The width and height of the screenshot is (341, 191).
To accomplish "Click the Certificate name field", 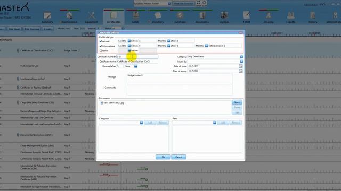I will pos(137,62).
